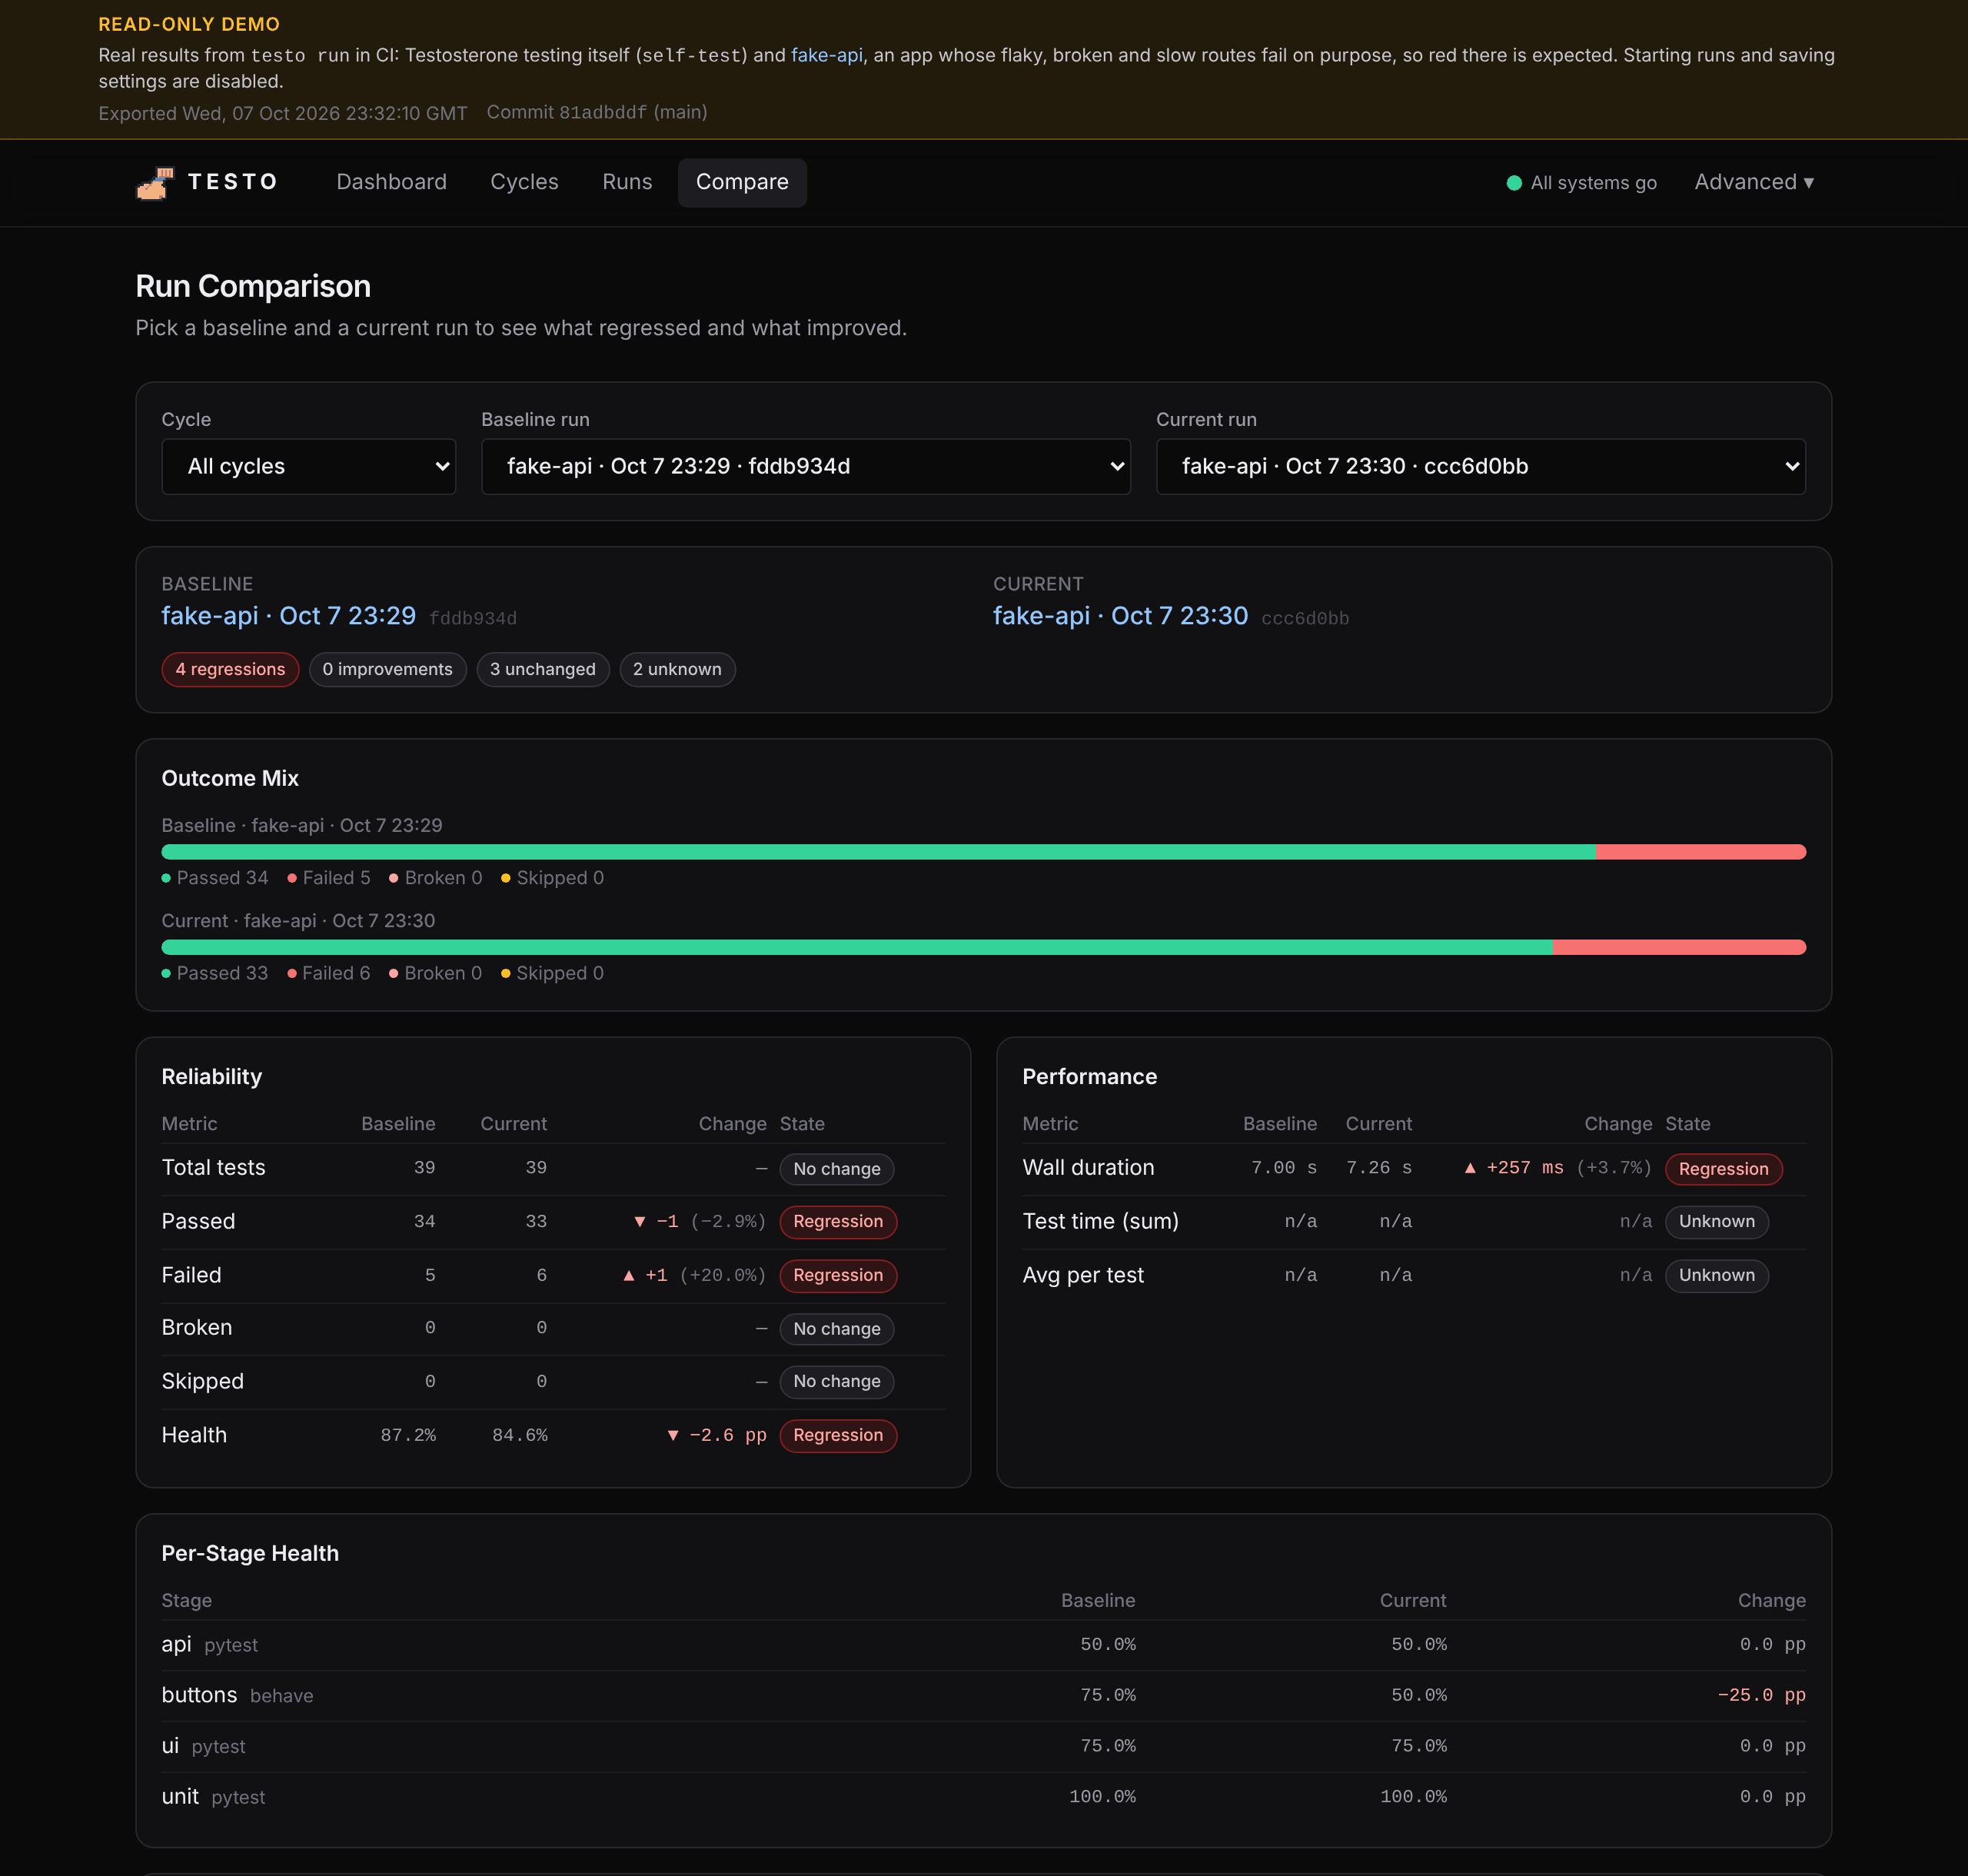This screenshot has width=1968, height=1876.
Task: Click the 'ui pytest' stage row
Action: [983, 1747]
